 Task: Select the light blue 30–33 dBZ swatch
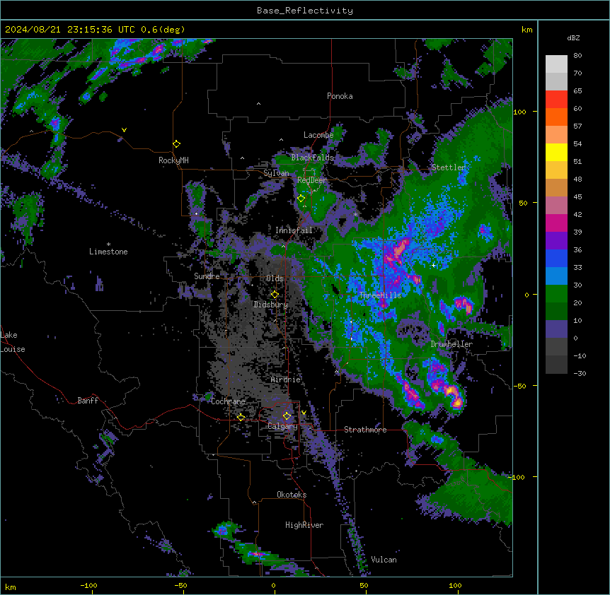click(x=556, y=276)
